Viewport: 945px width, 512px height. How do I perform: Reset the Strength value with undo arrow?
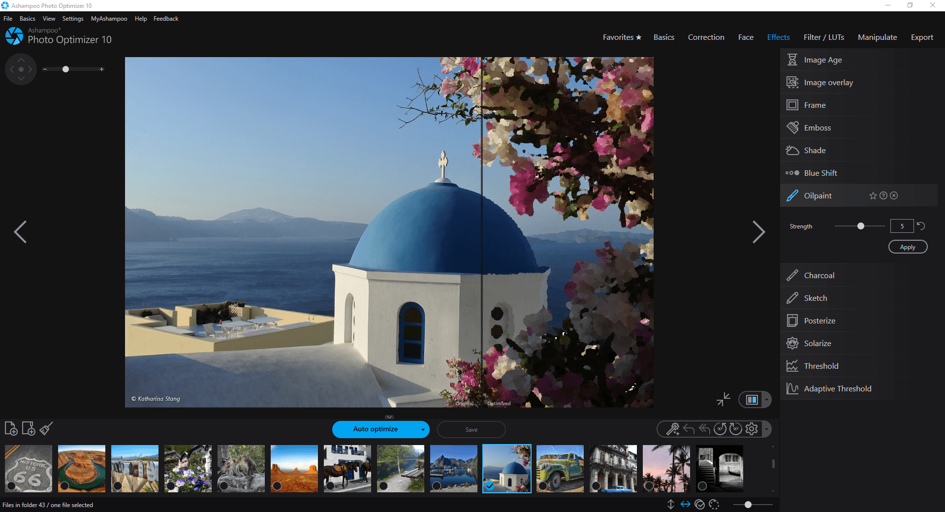921,226
